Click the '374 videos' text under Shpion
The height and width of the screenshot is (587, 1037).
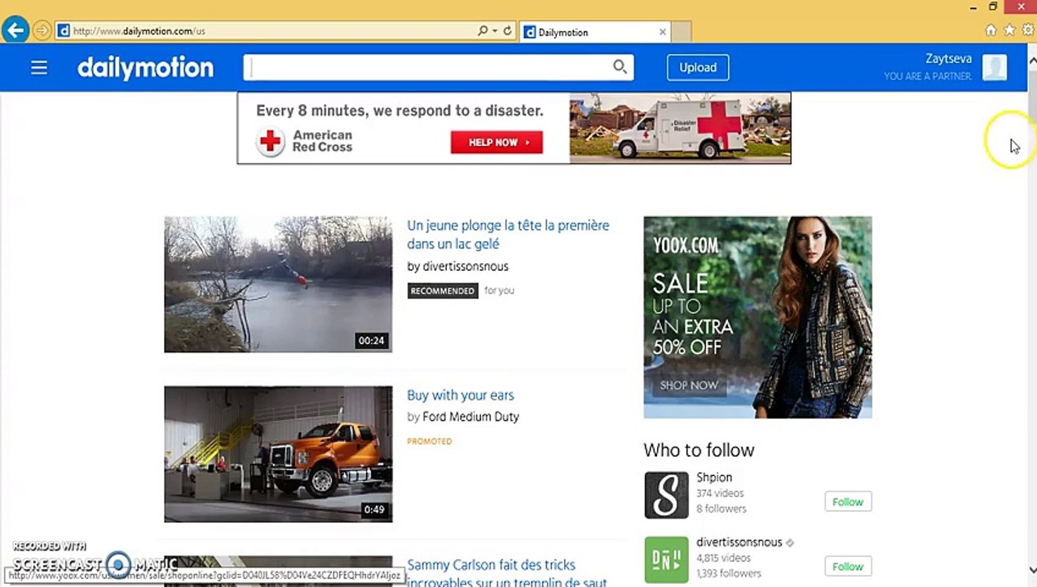[x=720, y=493]
